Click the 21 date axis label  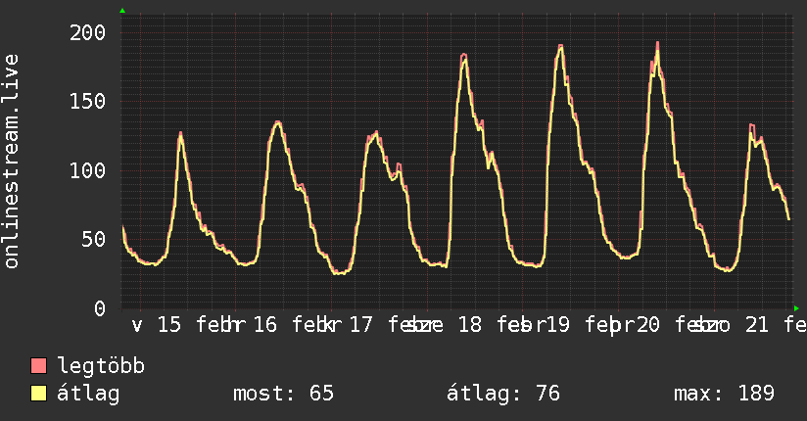(756, 325)
